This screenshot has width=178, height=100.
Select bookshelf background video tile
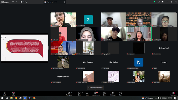point(139,20)
